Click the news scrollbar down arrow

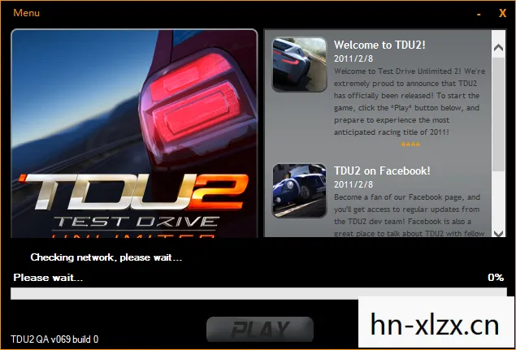[x=499, y=233]
